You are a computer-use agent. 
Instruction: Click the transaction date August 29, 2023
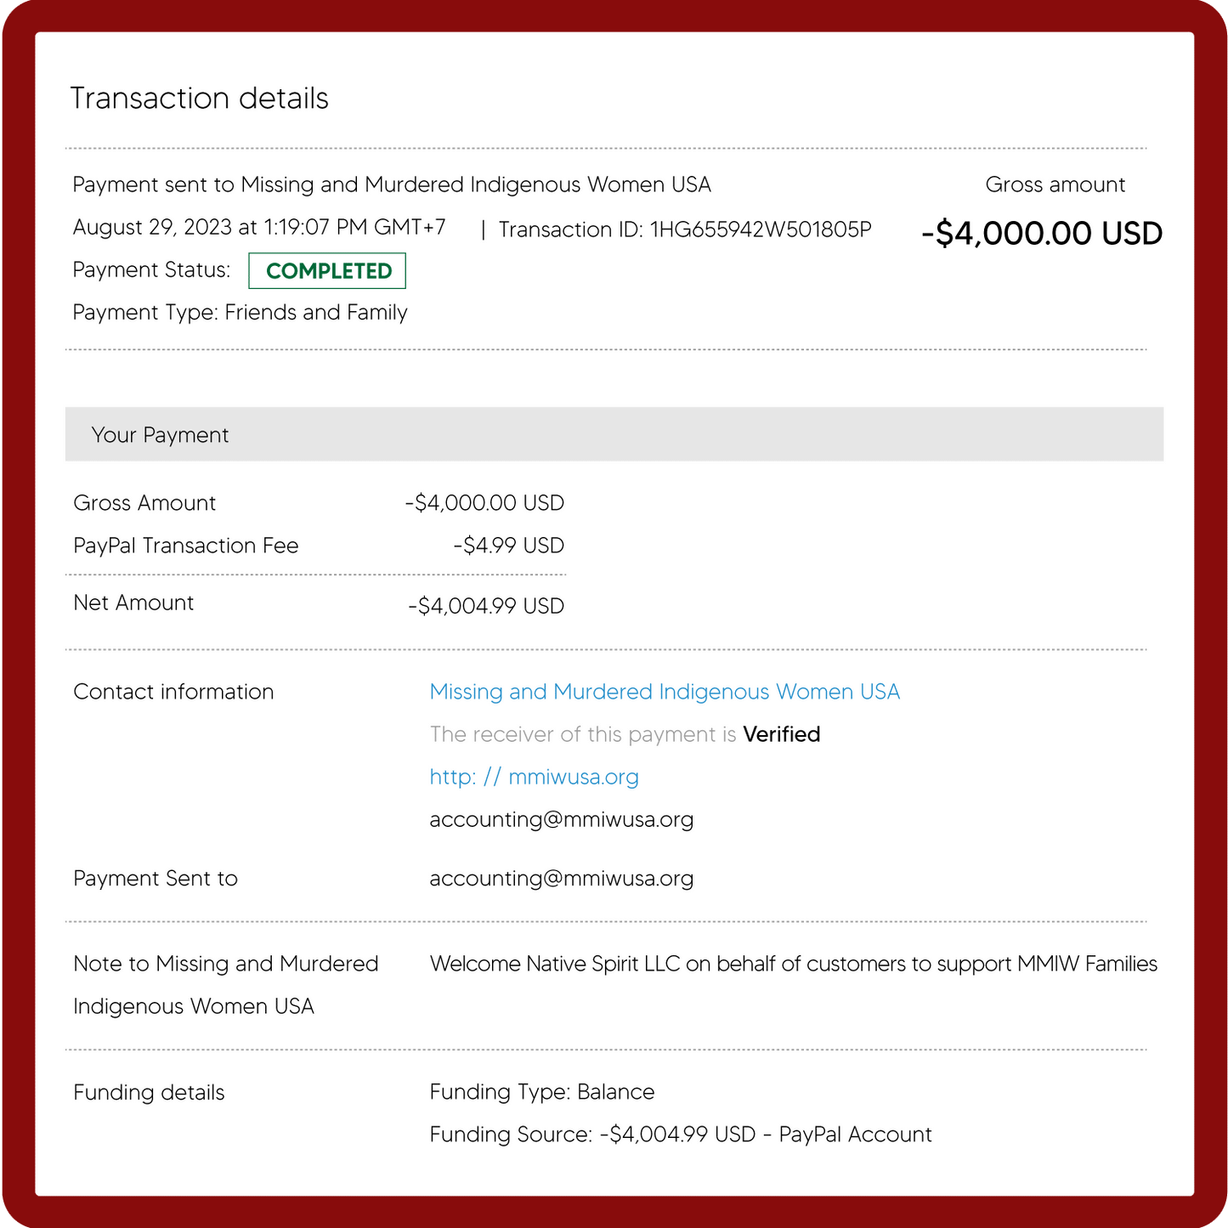(x=152, y=228)
